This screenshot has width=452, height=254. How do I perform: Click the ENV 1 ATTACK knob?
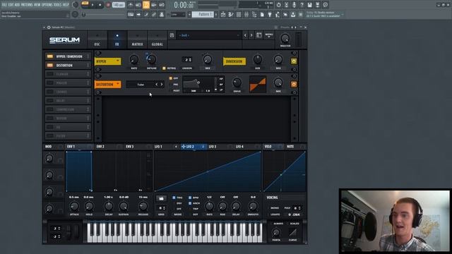point(74,206)
